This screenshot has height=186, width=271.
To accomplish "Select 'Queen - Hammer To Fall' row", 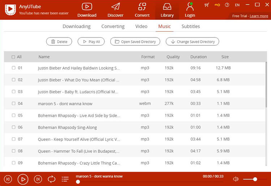I will [135, 151].
